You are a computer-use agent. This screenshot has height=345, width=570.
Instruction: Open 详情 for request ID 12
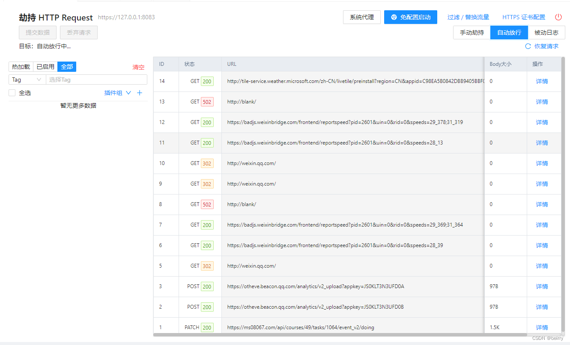point(542,122)
